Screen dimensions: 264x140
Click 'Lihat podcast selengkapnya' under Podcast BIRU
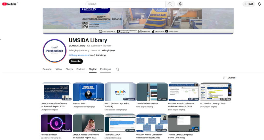tap(84, 107)
